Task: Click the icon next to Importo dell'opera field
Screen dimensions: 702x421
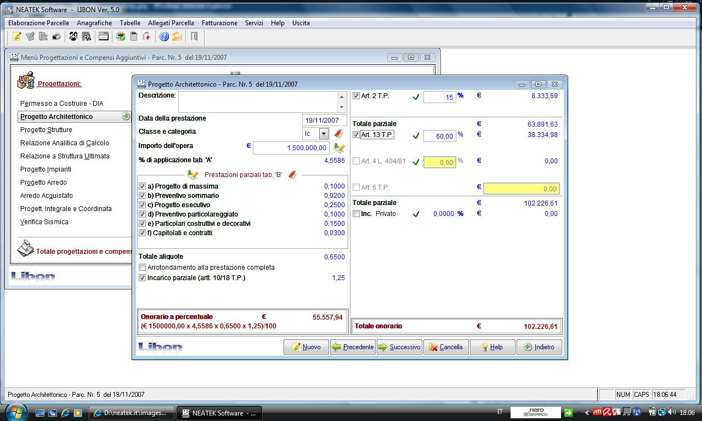Action: point(339,147)
